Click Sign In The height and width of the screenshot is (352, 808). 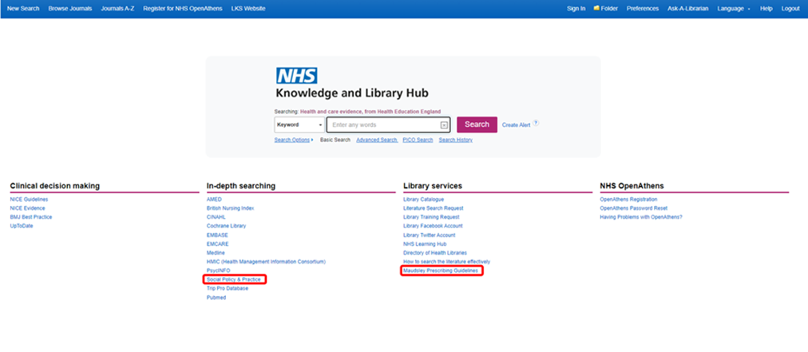pos(576,8)
